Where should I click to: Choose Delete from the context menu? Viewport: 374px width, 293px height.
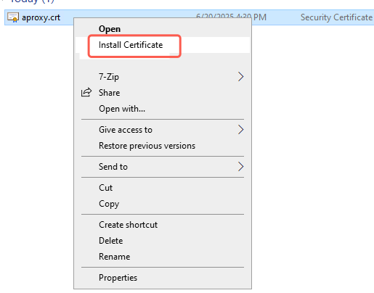point(111,241)
